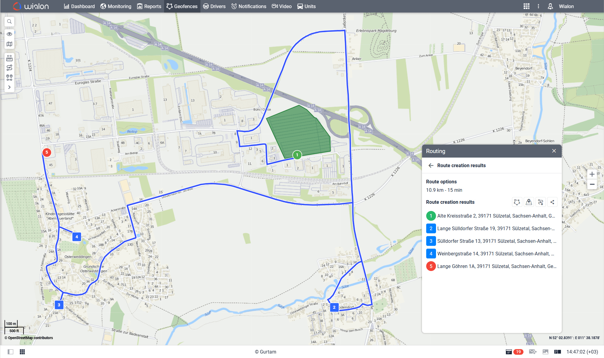Open the Monitoring section

pyautogui.click(x=115, y=6)
